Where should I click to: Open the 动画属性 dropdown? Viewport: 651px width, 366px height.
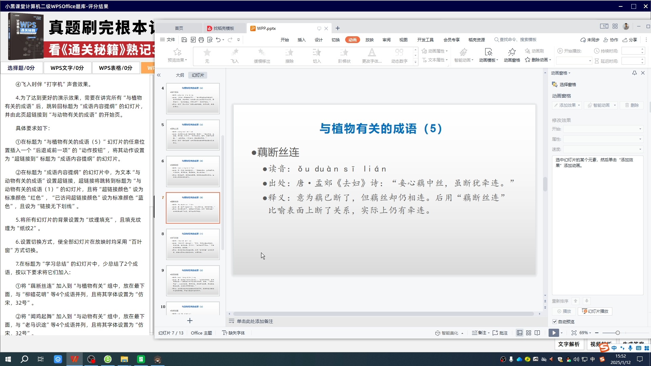[x=435, y=51]
